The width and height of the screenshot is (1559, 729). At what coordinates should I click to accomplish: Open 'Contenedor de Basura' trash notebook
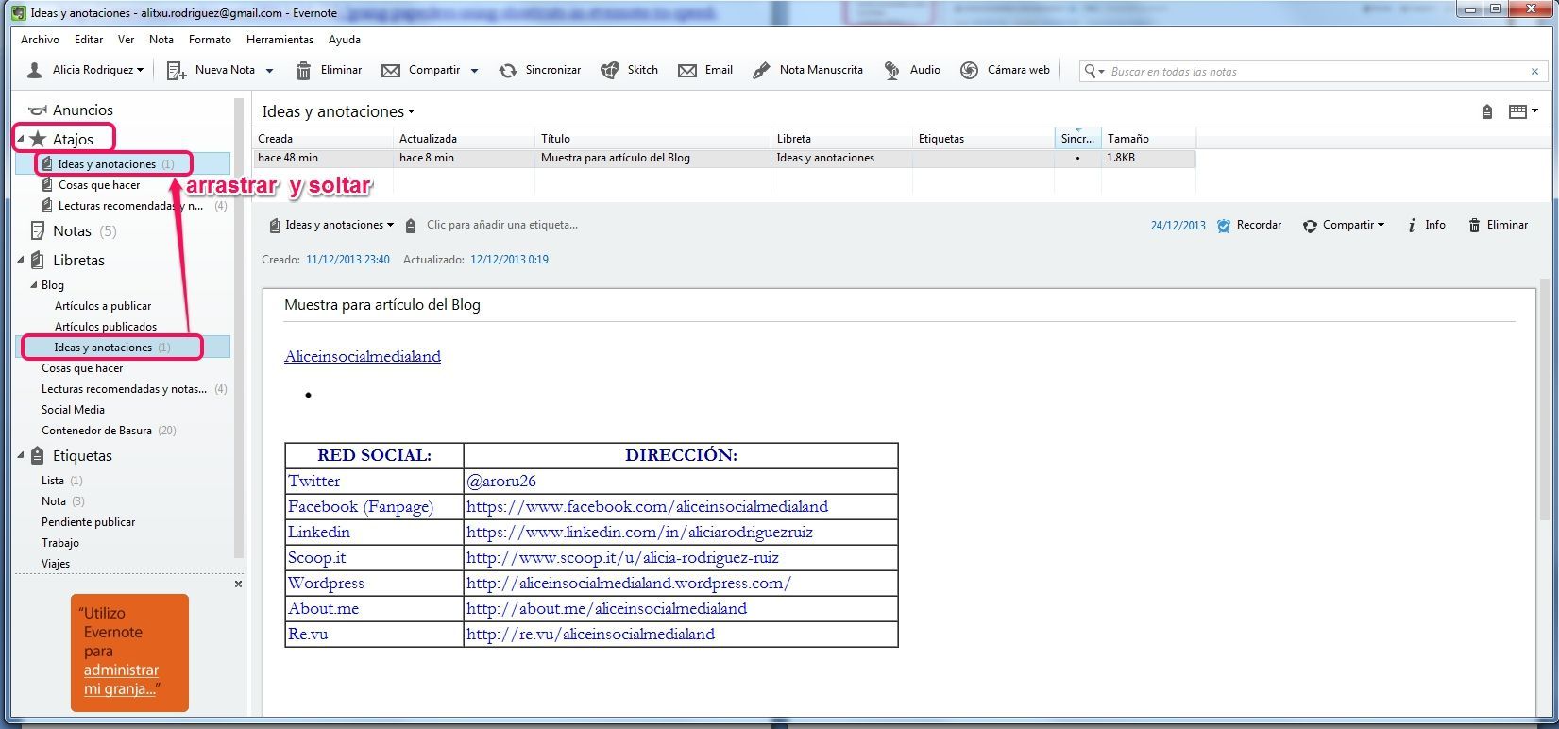pyautogui.click(x=96, y=431)
